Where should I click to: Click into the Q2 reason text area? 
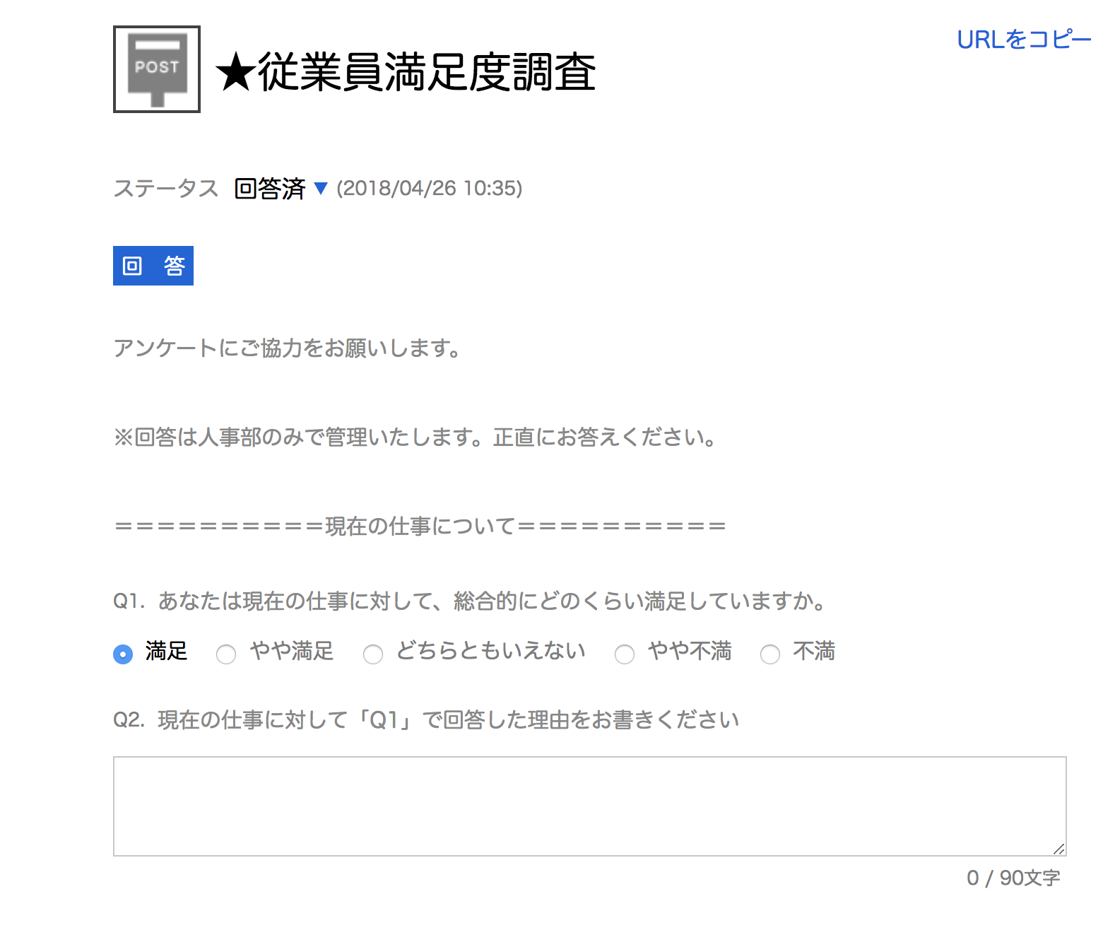pos(590,806)
